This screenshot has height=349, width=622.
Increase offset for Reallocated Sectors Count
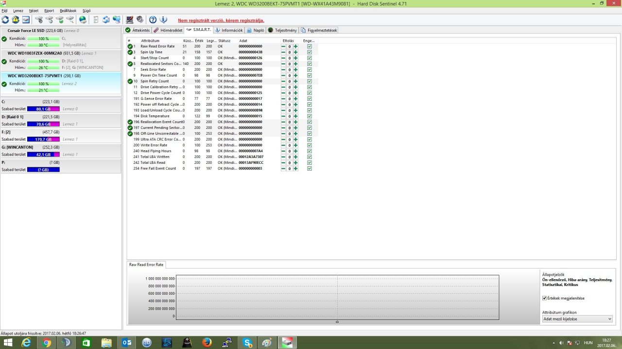295,63
